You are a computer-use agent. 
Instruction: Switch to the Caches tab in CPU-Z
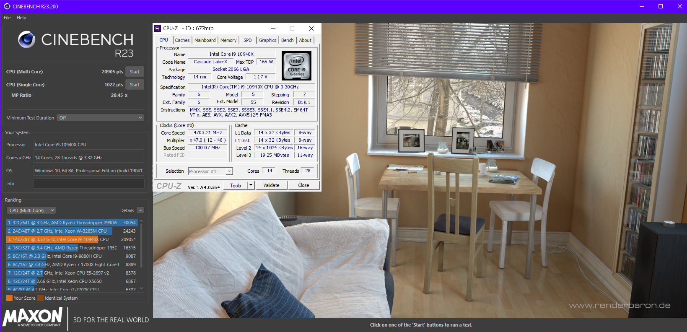pyautogui.click(x=182, y=40)
